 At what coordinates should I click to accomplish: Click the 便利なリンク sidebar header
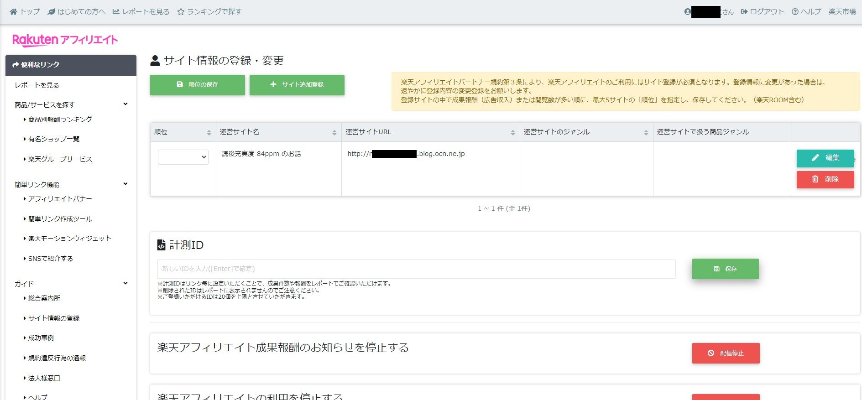pyautogui.click(x=71, y=65)
